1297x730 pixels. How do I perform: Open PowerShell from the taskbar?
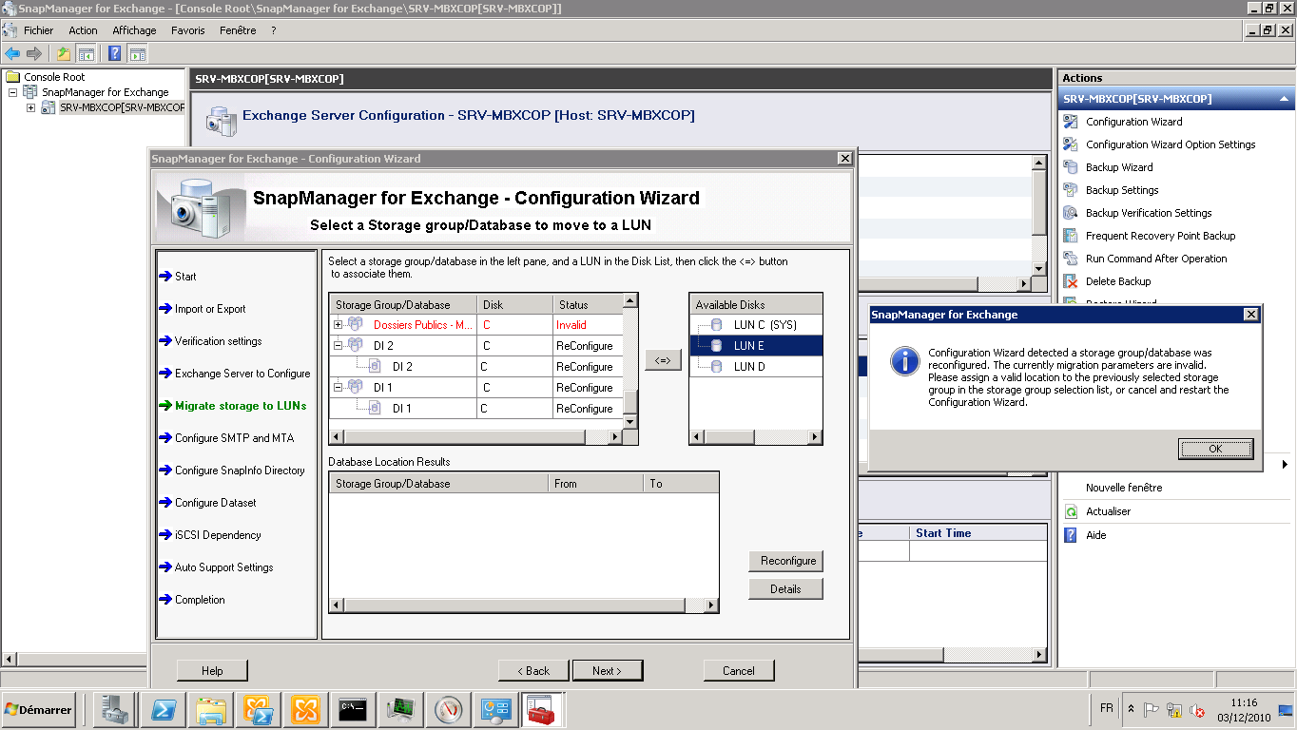pos(163,710)
